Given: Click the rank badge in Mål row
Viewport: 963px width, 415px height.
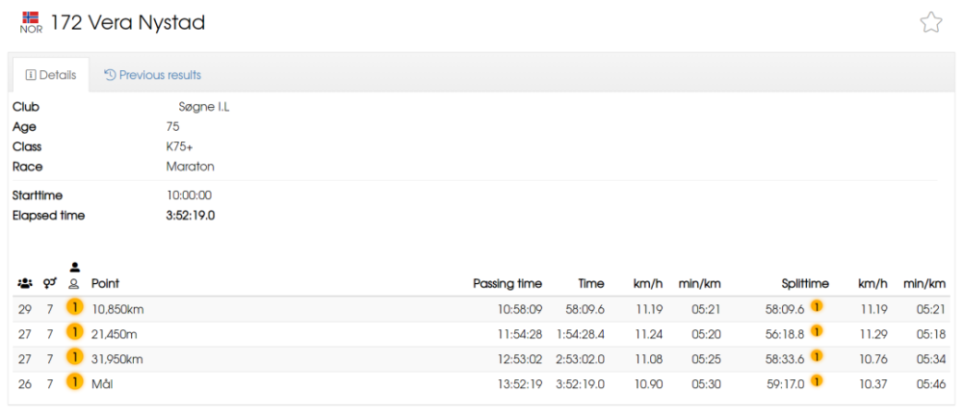Looking at the screenshot, I should click(74, 383).
